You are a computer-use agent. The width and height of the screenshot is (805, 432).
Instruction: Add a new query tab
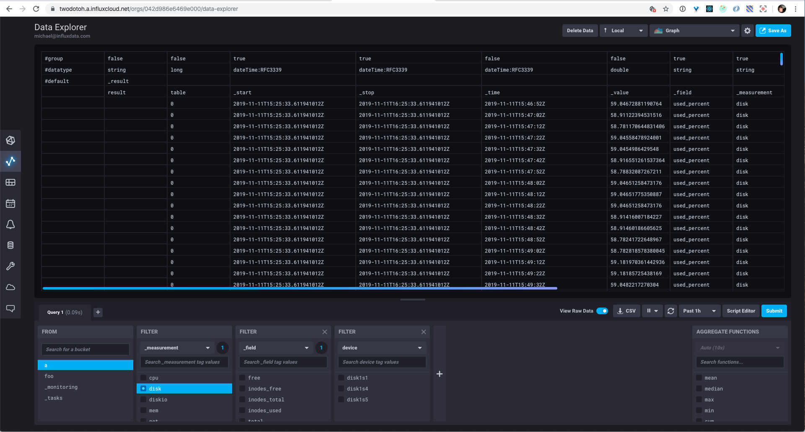[x=98, y=312]
